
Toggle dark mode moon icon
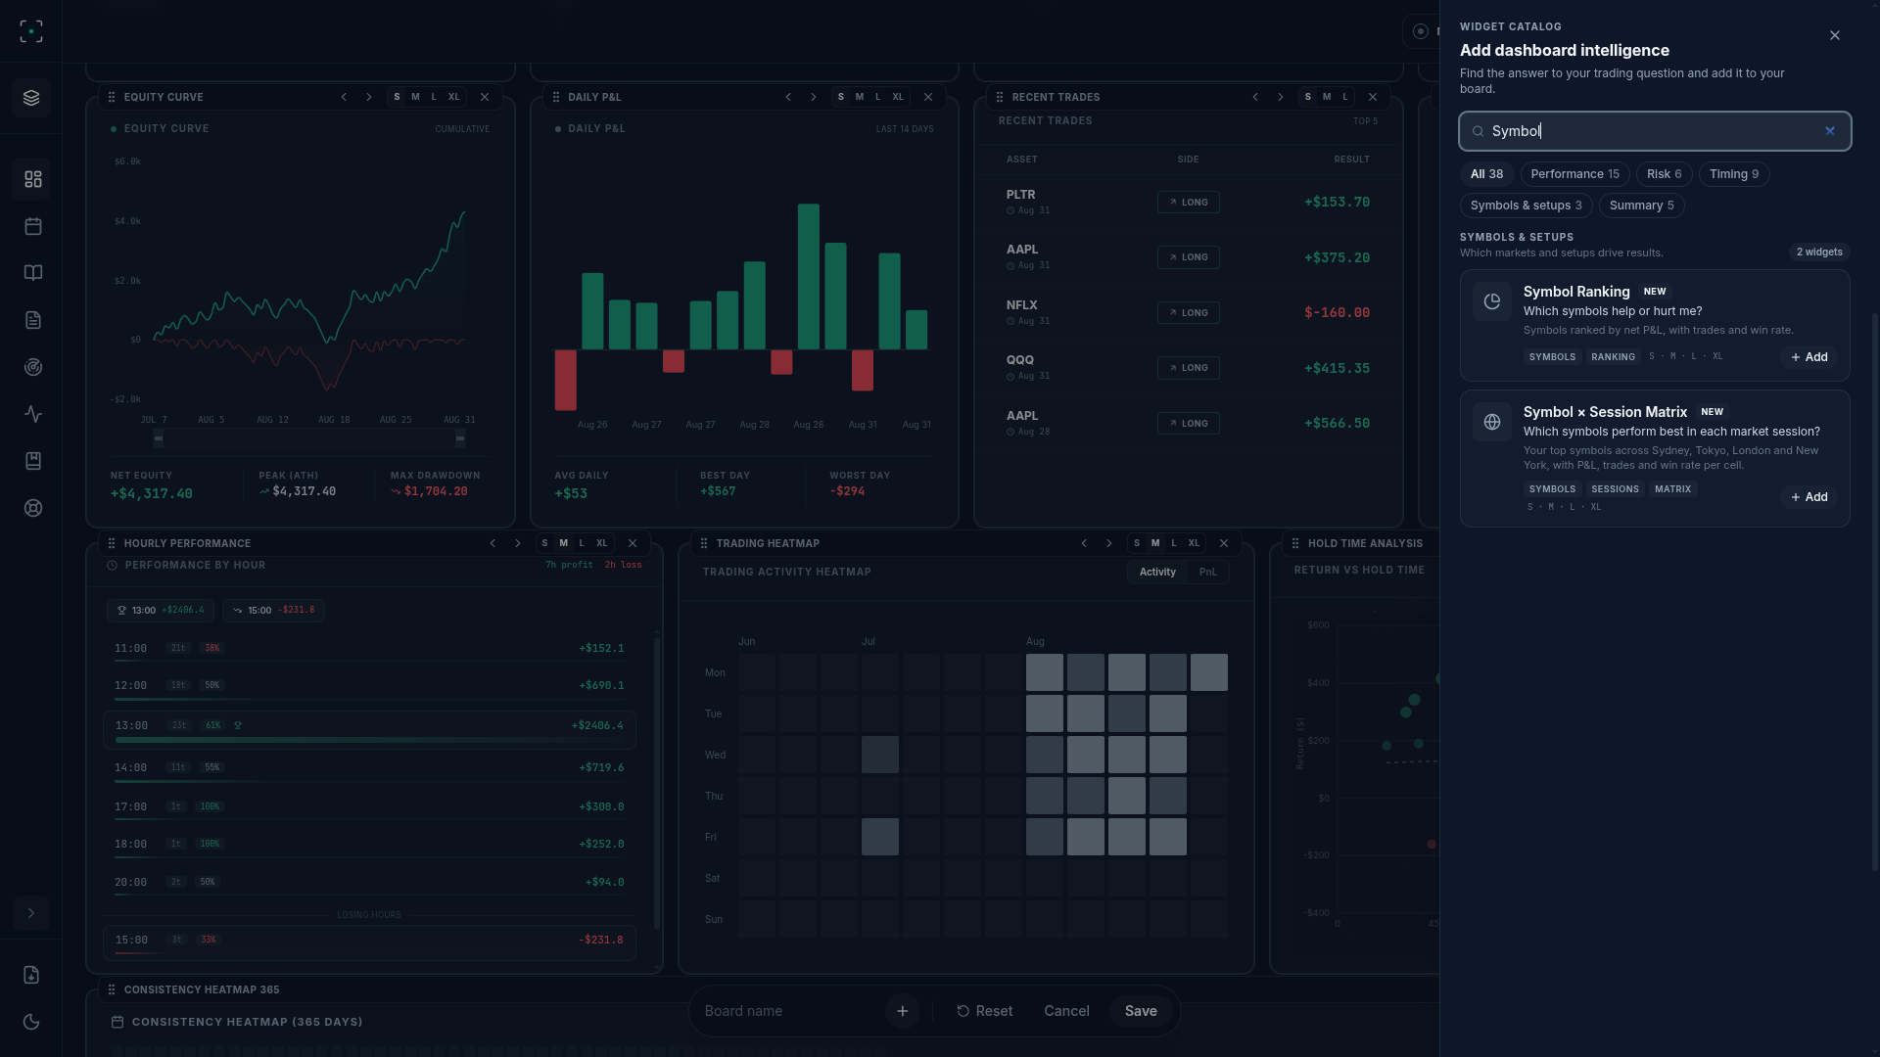(31, 1022)
